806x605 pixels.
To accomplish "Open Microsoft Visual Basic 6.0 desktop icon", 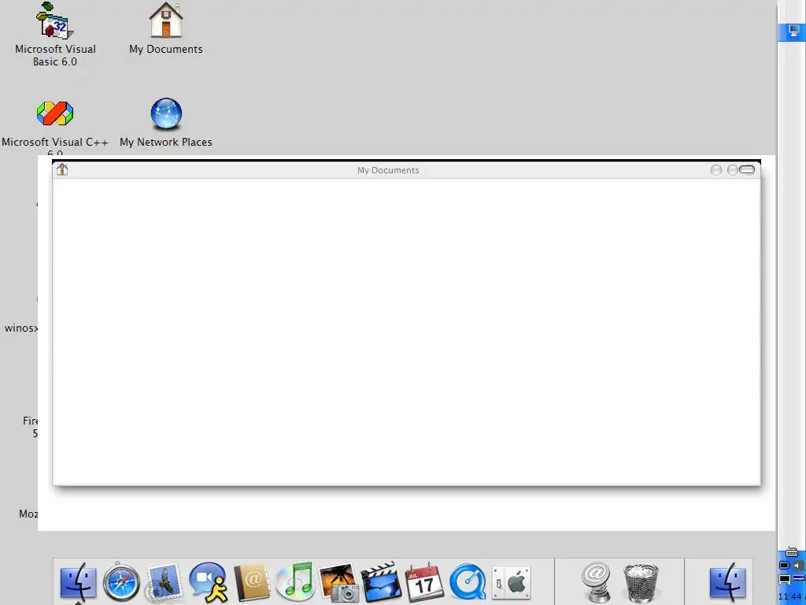I will point(55,20).
